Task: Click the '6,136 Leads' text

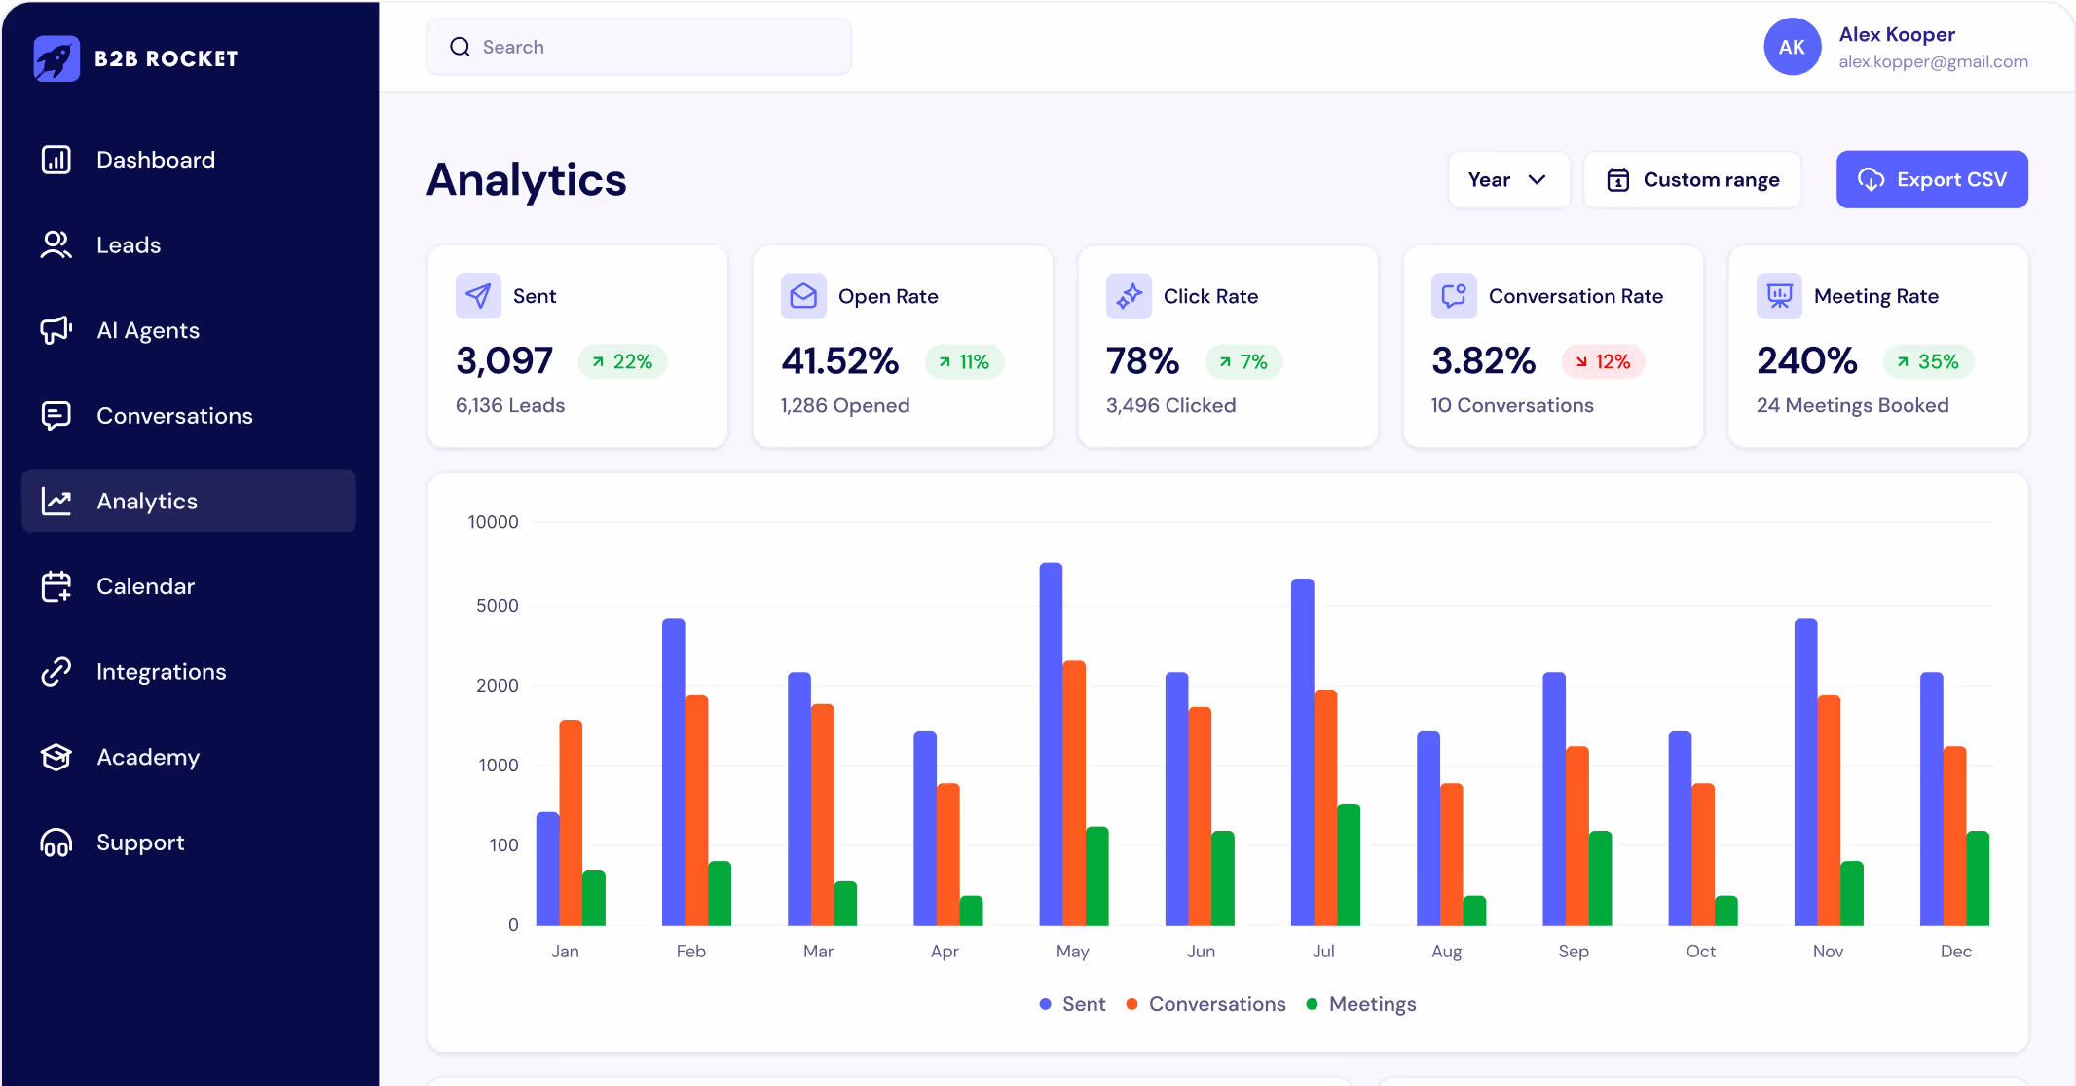Action: click(x=510, y=405)
